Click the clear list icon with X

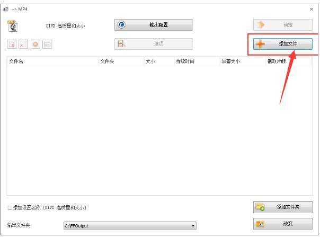pos(24,45)
